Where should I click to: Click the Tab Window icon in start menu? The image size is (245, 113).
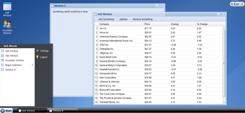(3, 56)
